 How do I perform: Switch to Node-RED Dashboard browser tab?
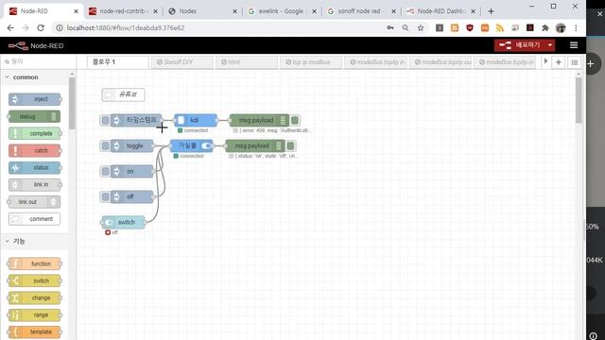point(441,11)
